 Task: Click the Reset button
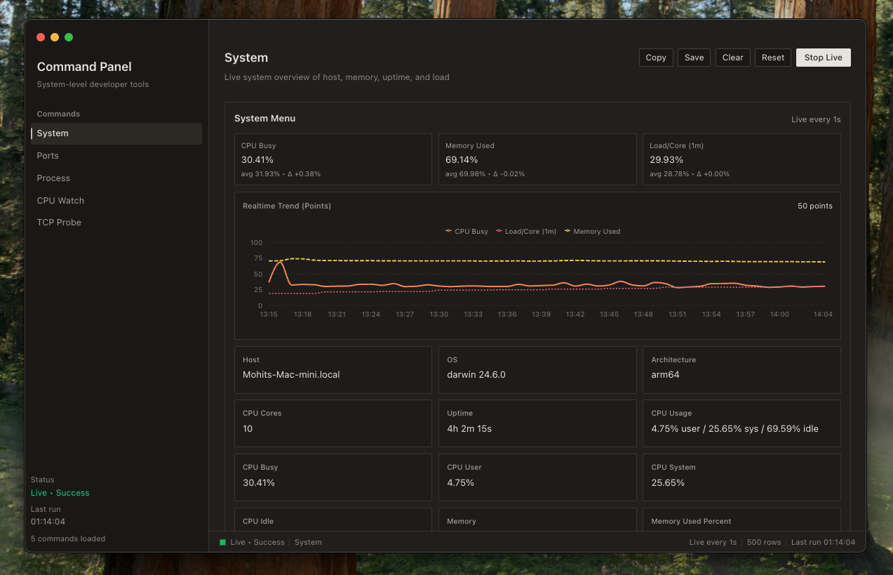[773, 58]
